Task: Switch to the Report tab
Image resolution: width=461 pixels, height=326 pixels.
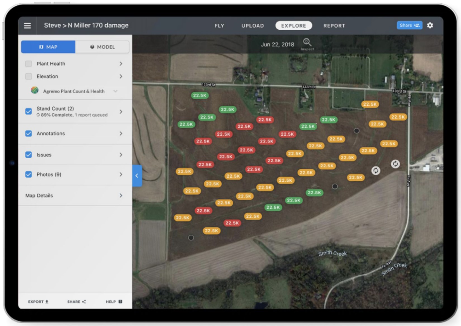Action: pyautogui.click(x=334, y=26)
